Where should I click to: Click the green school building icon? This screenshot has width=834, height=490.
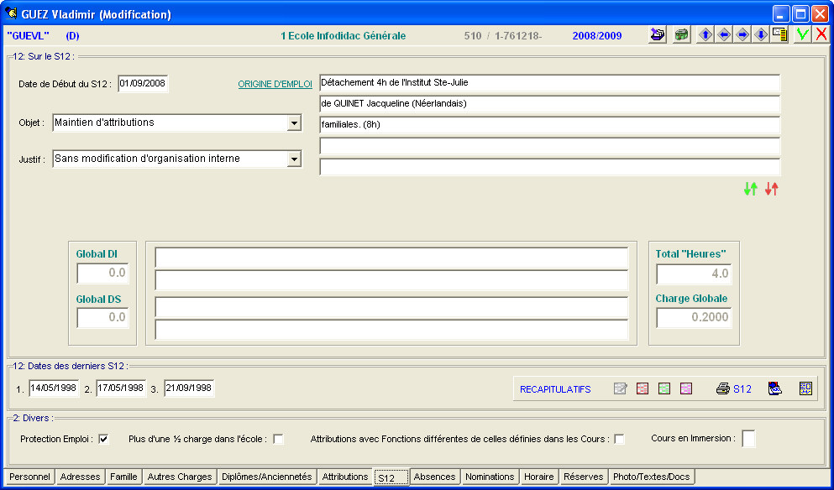coord(681,35)
